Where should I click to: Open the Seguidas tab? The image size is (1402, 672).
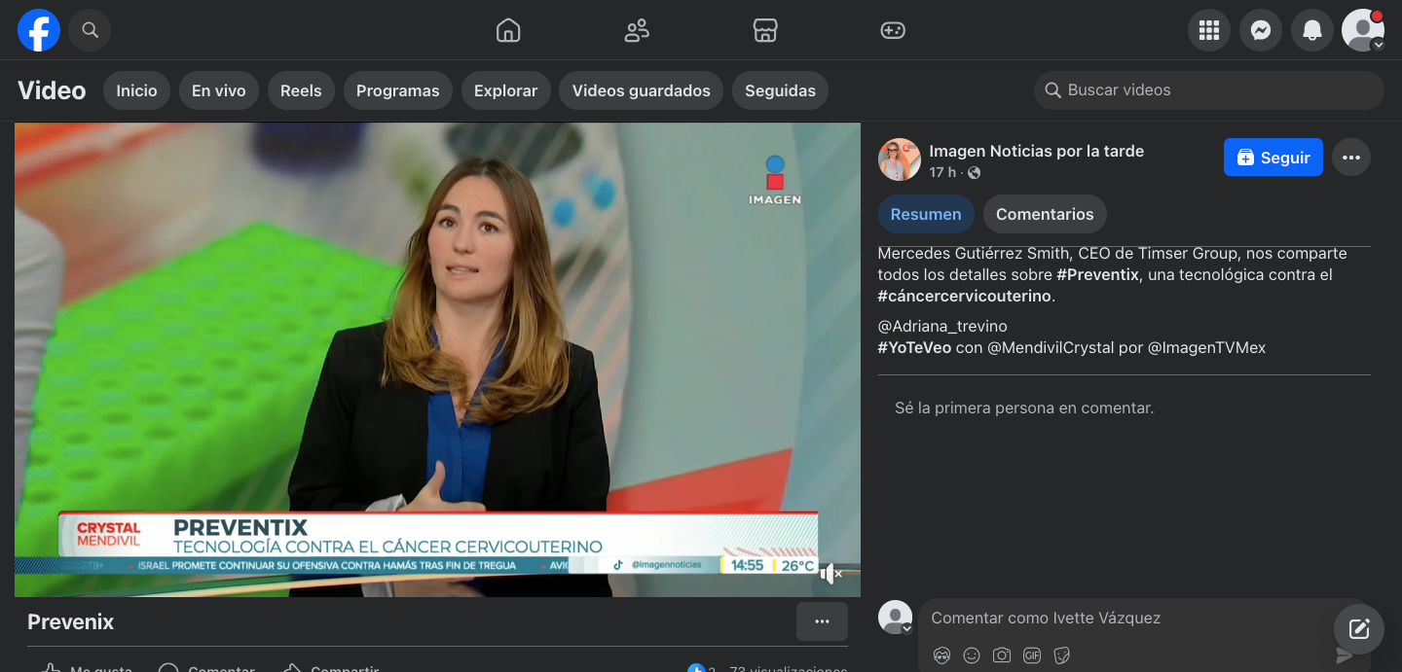780,90
